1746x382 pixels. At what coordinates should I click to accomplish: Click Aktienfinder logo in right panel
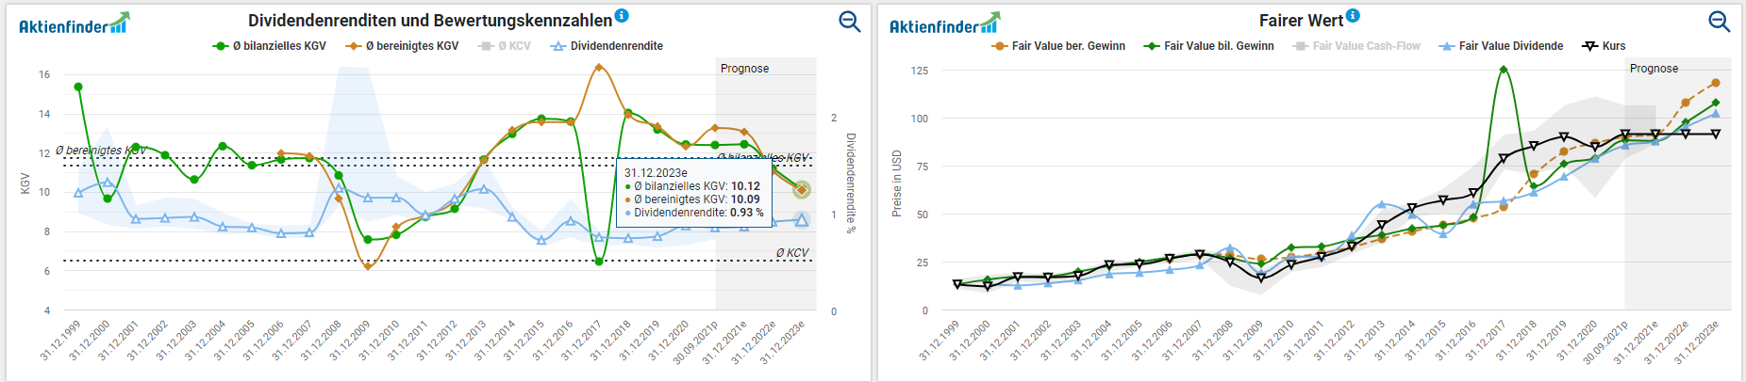point(943,24)
